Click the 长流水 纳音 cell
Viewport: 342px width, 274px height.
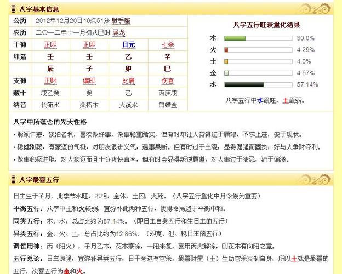coord(50,105)
